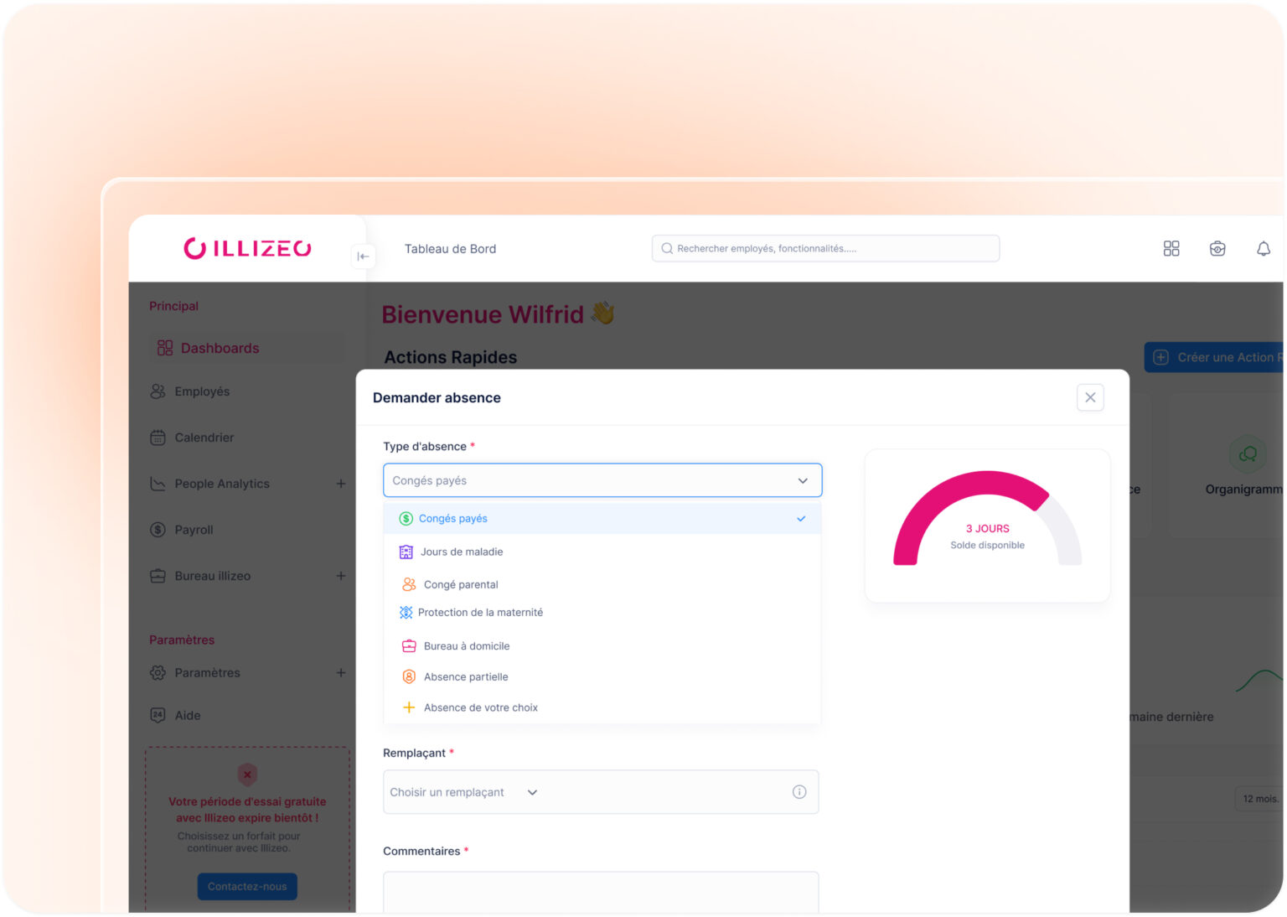Open the Type d'absence dropdown
Viewport: 1287px width, 917px height.
pyautogui.click(x=602, y=480)
